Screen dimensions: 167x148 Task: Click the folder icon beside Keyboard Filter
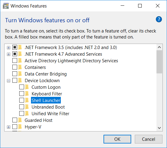click(x=27, y=94)
